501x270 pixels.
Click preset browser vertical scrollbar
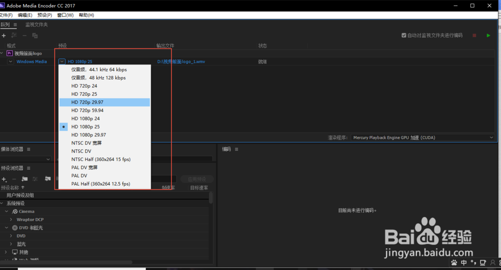click(x=210, y=197)
